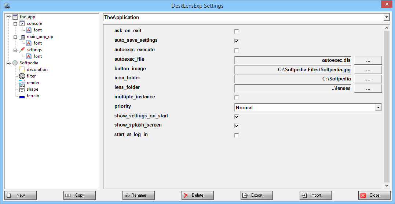Collapse the main_pop_up tree node

pyautogui.click(x=16, y=37)
